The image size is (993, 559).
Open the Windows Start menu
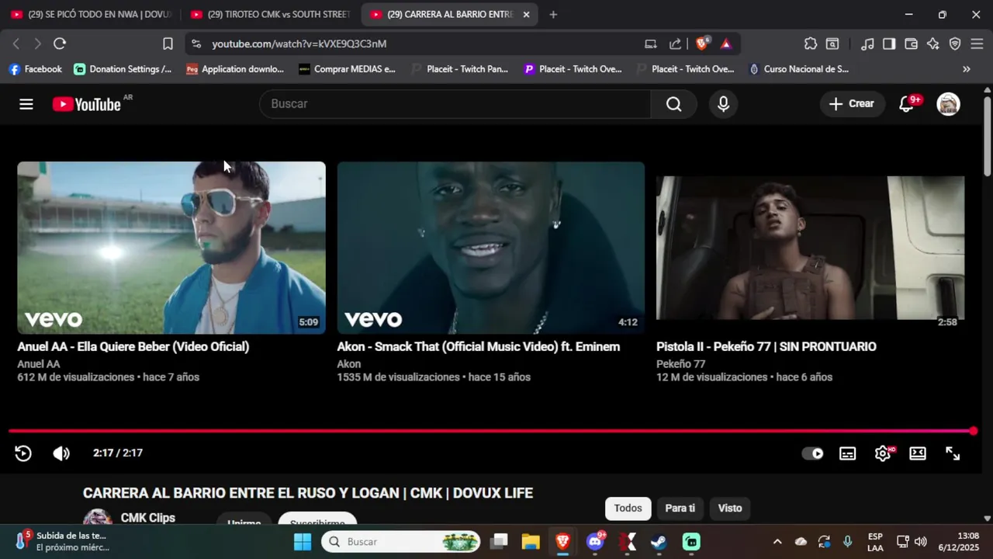click(x=303, y=541)
